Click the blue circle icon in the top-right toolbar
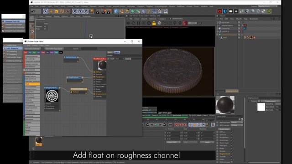The image size is (292, 164). [x=225, y=11]
